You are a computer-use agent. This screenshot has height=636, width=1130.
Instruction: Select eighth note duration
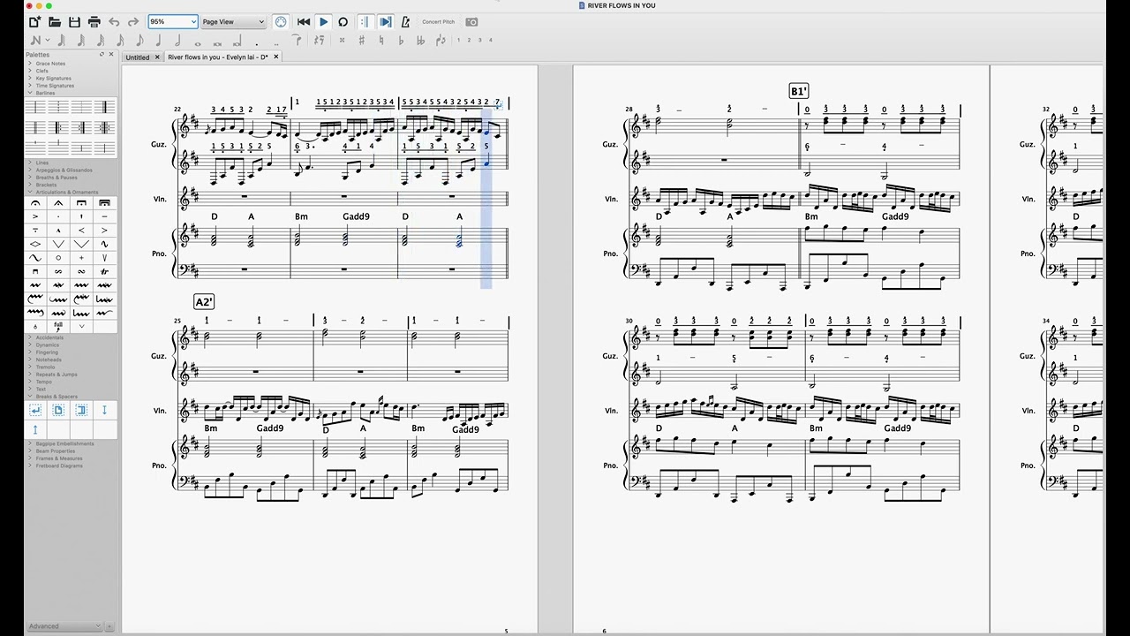click(x=139, y=40)
